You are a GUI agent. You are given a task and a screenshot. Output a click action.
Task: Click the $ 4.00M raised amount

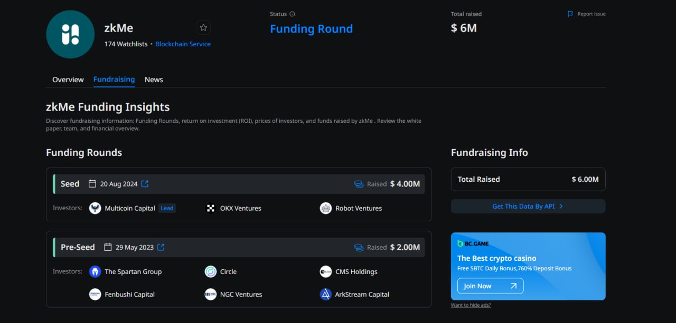pos(405,184)
